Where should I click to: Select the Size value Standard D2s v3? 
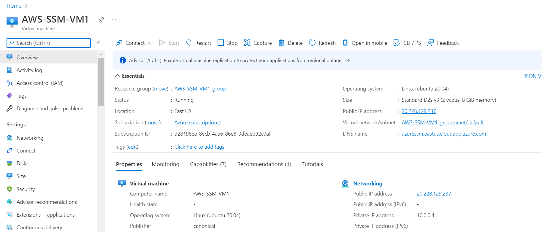point(449,100)
